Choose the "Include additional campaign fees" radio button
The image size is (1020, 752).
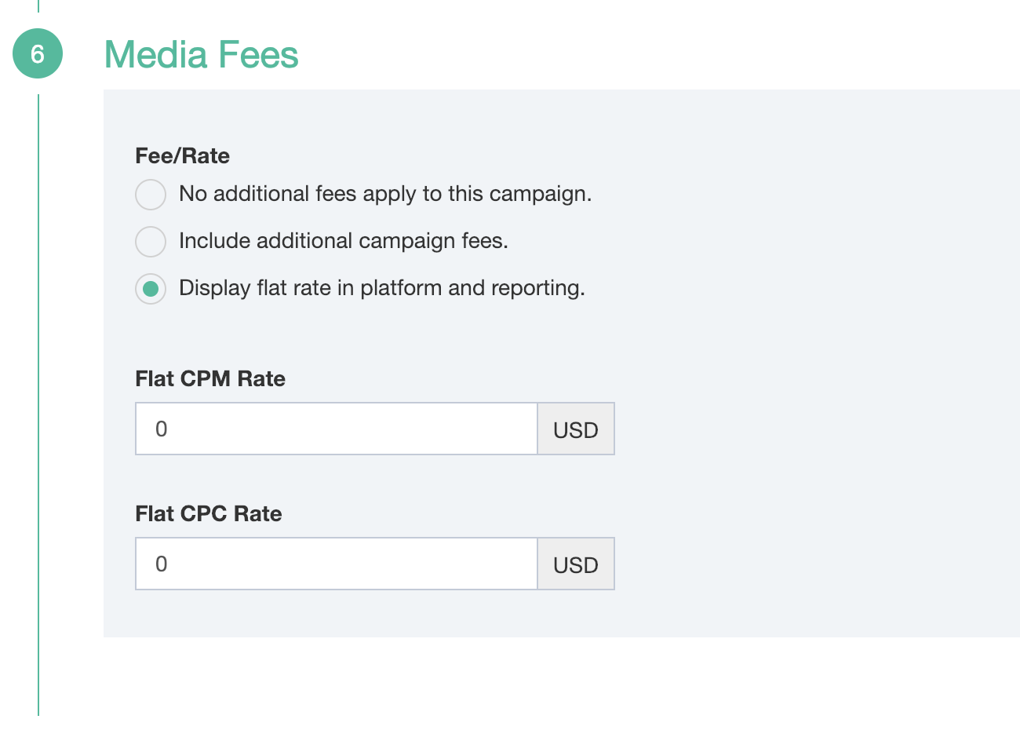(x=151, y=241)
